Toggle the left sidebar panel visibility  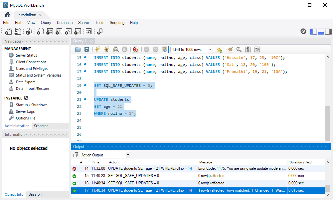314,32
